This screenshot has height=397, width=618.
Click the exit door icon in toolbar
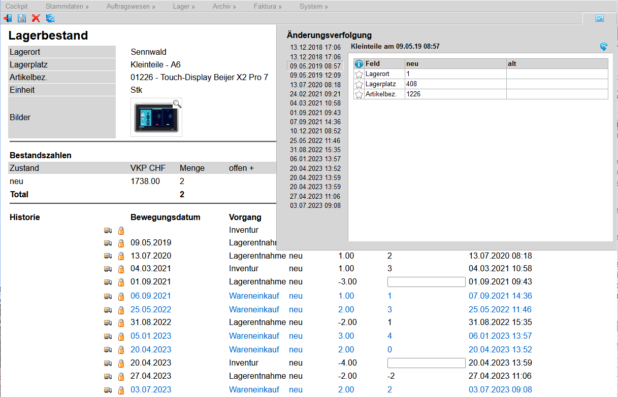(8, 18)
